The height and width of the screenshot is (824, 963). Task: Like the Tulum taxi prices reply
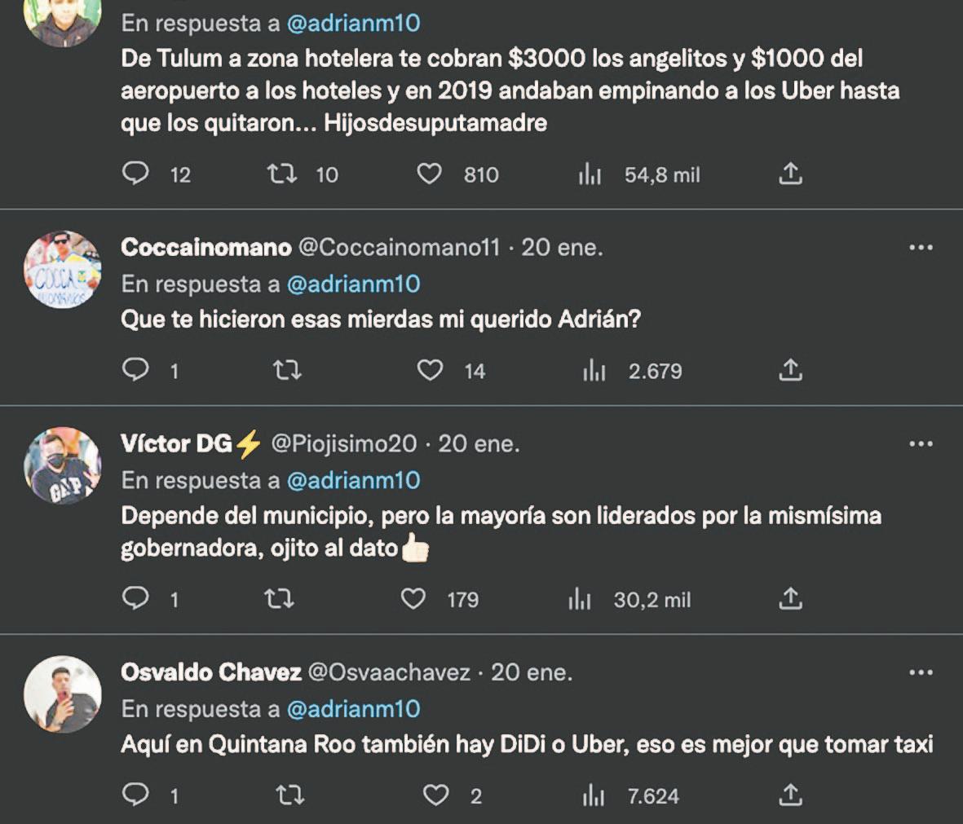pyautogui.click(x=430, y=174)
